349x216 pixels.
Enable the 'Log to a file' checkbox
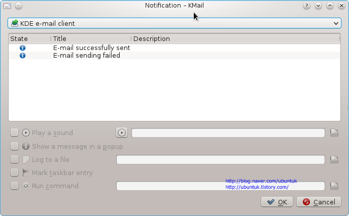point(15,159)
